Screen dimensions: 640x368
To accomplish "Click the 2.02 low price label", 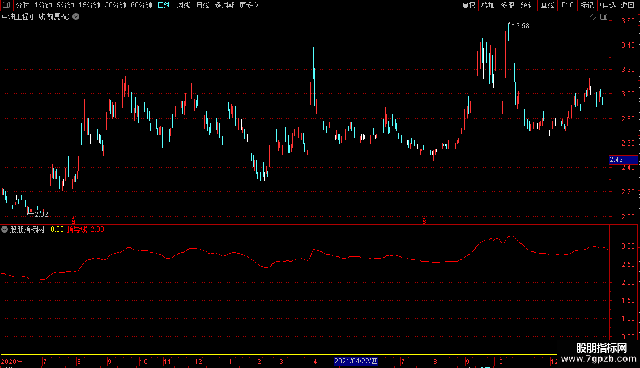I will coord(41,214).
